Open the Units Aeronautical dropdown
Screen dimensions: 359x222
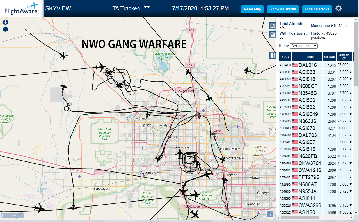click(x=304, y=46)
